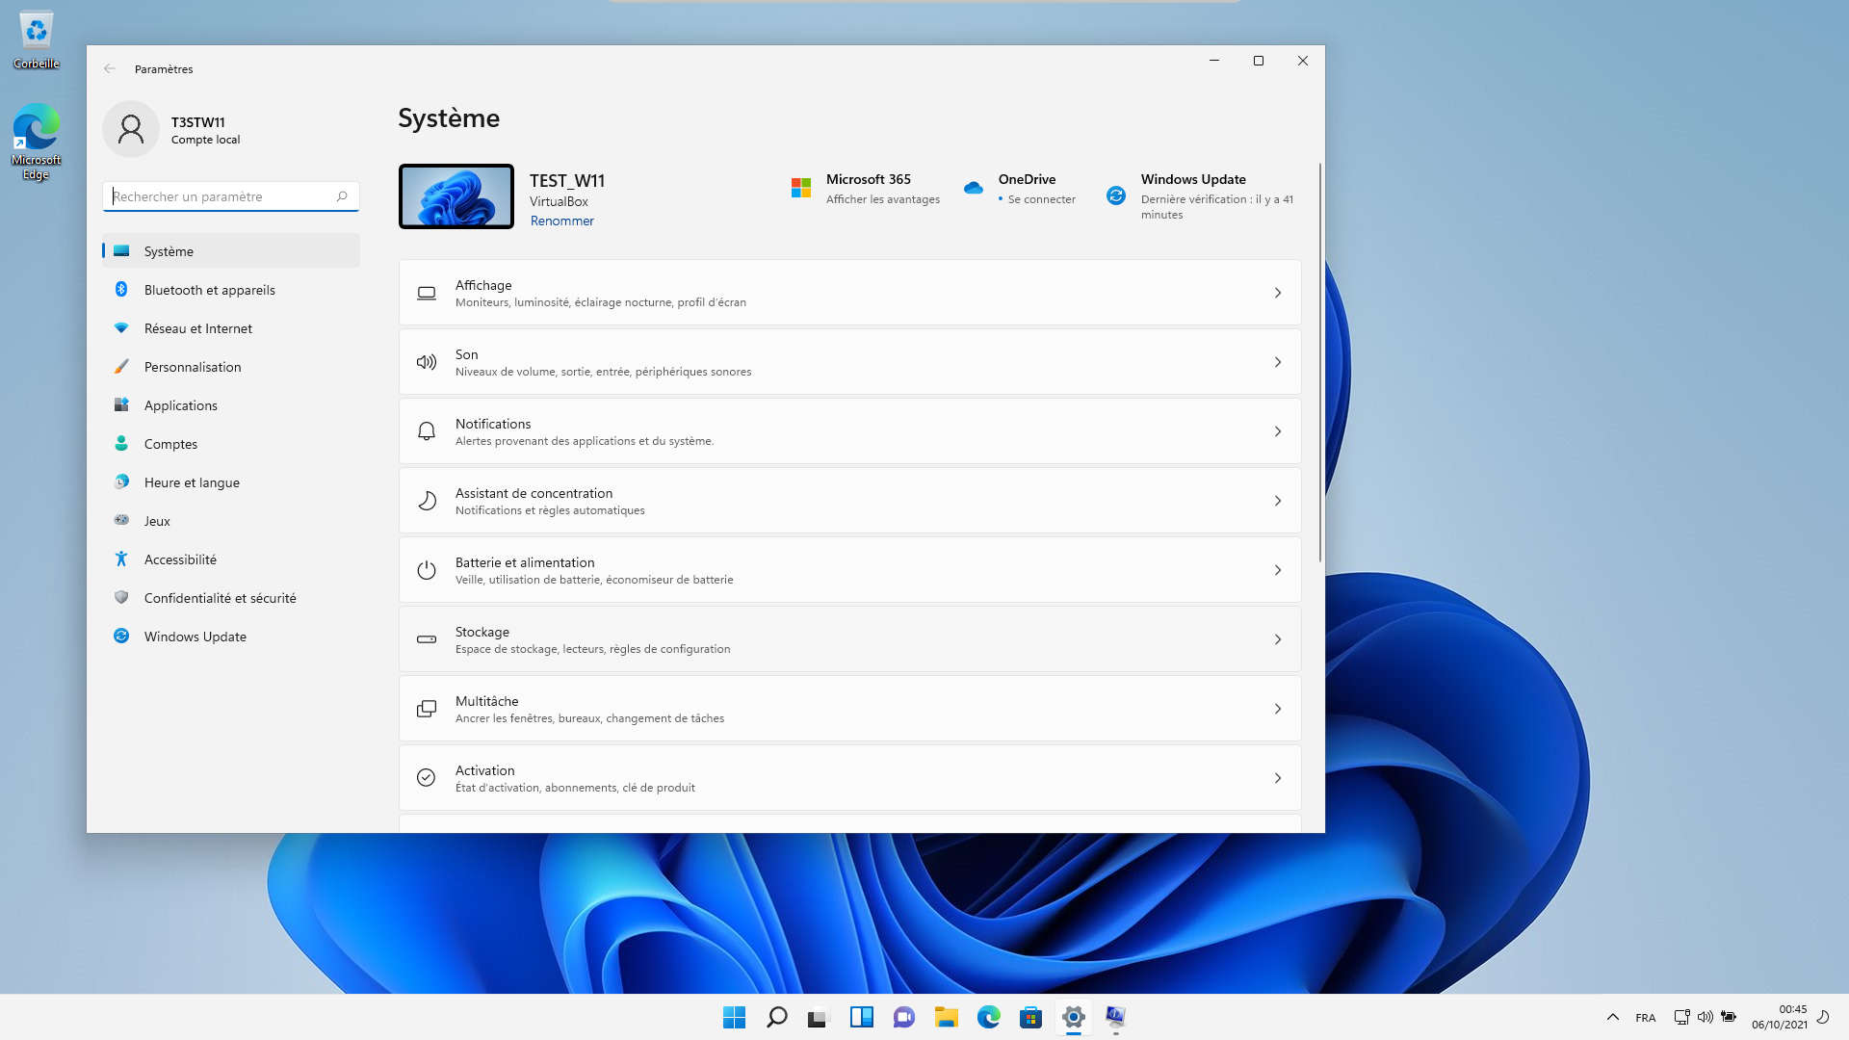
Task: Open Heure et langue section
Action: pyautogui.click(x=192, y=482)
